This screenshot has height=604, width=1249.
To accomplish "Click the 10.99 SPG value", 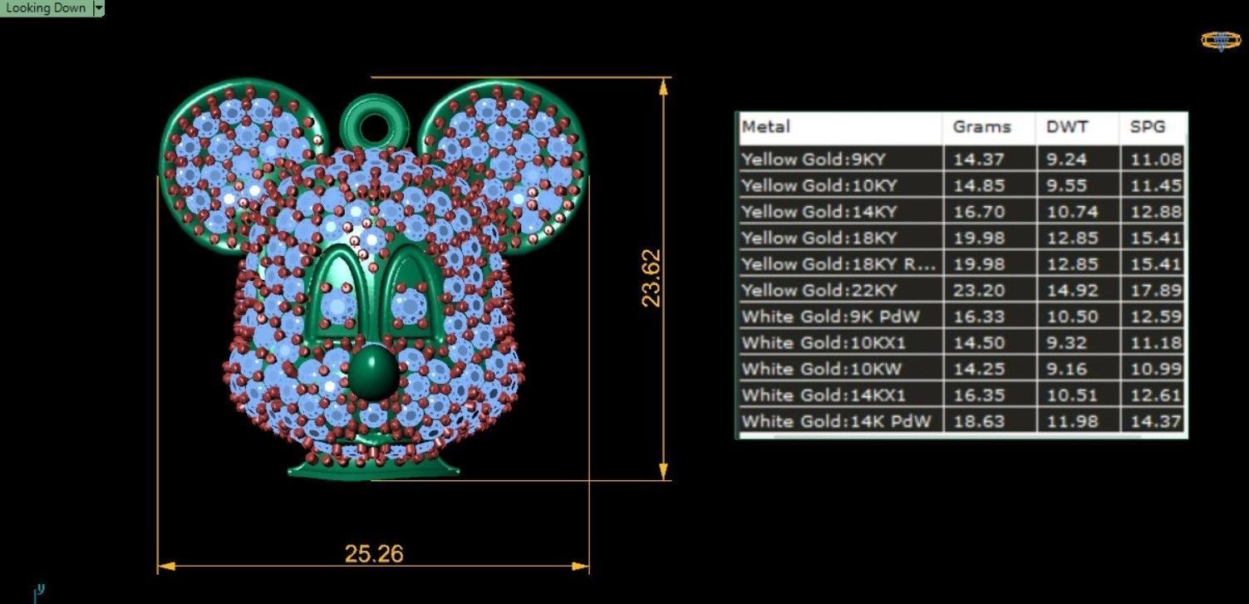I will pyautogui.click(x=1156, y=368).
